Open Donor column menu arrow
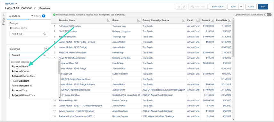Image resolution: width=274 pixels, height=122 pixels. click(139, 20)
